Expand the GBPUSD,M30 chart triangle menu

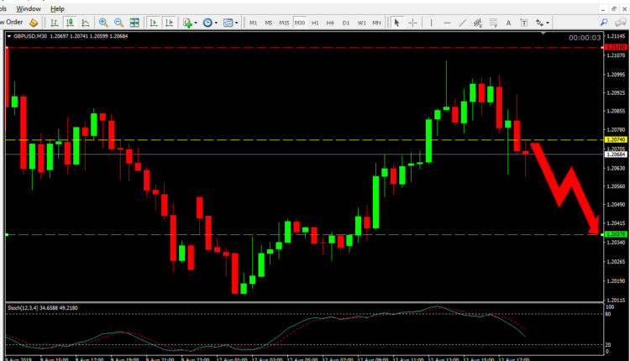click(9, 36)
